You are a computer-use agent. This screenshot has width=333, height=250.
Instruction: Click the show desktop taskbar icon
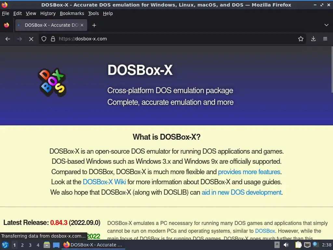point(56,245)
